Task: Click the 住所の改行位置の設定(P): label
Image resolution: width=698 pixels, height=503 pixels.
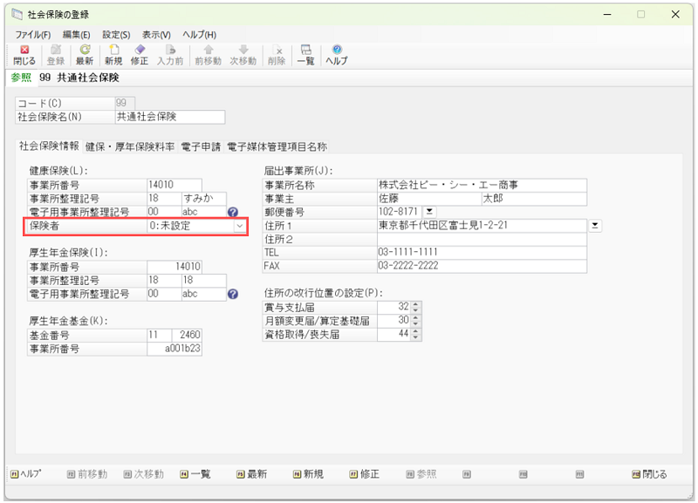Action: click(x=323, y=293)
